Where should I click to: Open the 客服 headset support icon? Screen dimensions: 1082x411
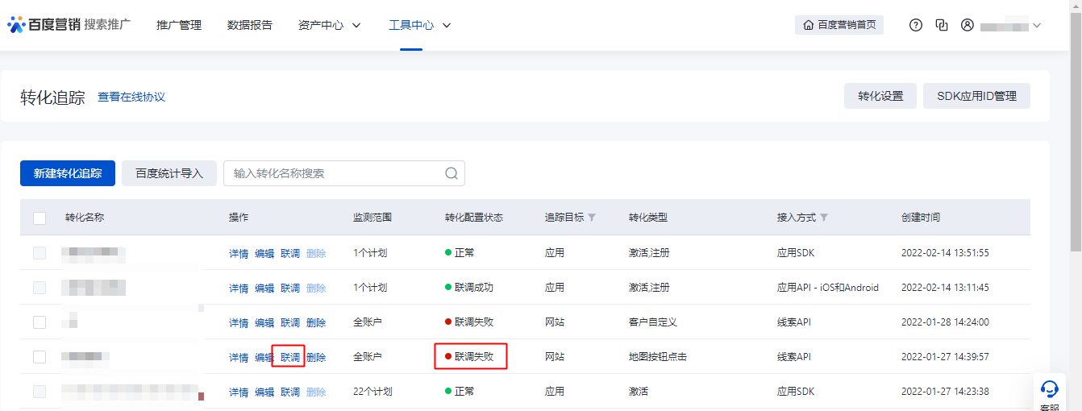(1049, 390)
